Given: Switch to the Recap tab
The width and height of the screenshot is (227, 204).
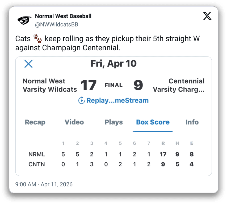Looking at the screenshot, I should click(x=35, y=122).
